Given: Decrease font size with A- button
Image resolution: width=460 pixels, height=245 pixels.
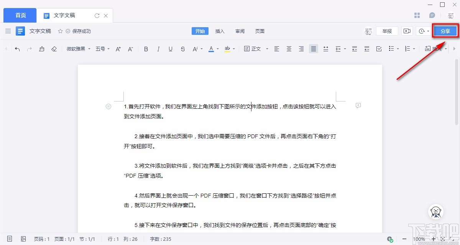Looking at the screenshot, I should tap(130, 49).
